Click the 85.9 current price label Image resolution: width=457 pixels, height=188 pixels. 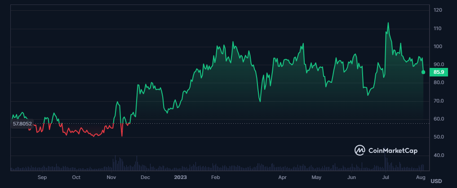439,72
